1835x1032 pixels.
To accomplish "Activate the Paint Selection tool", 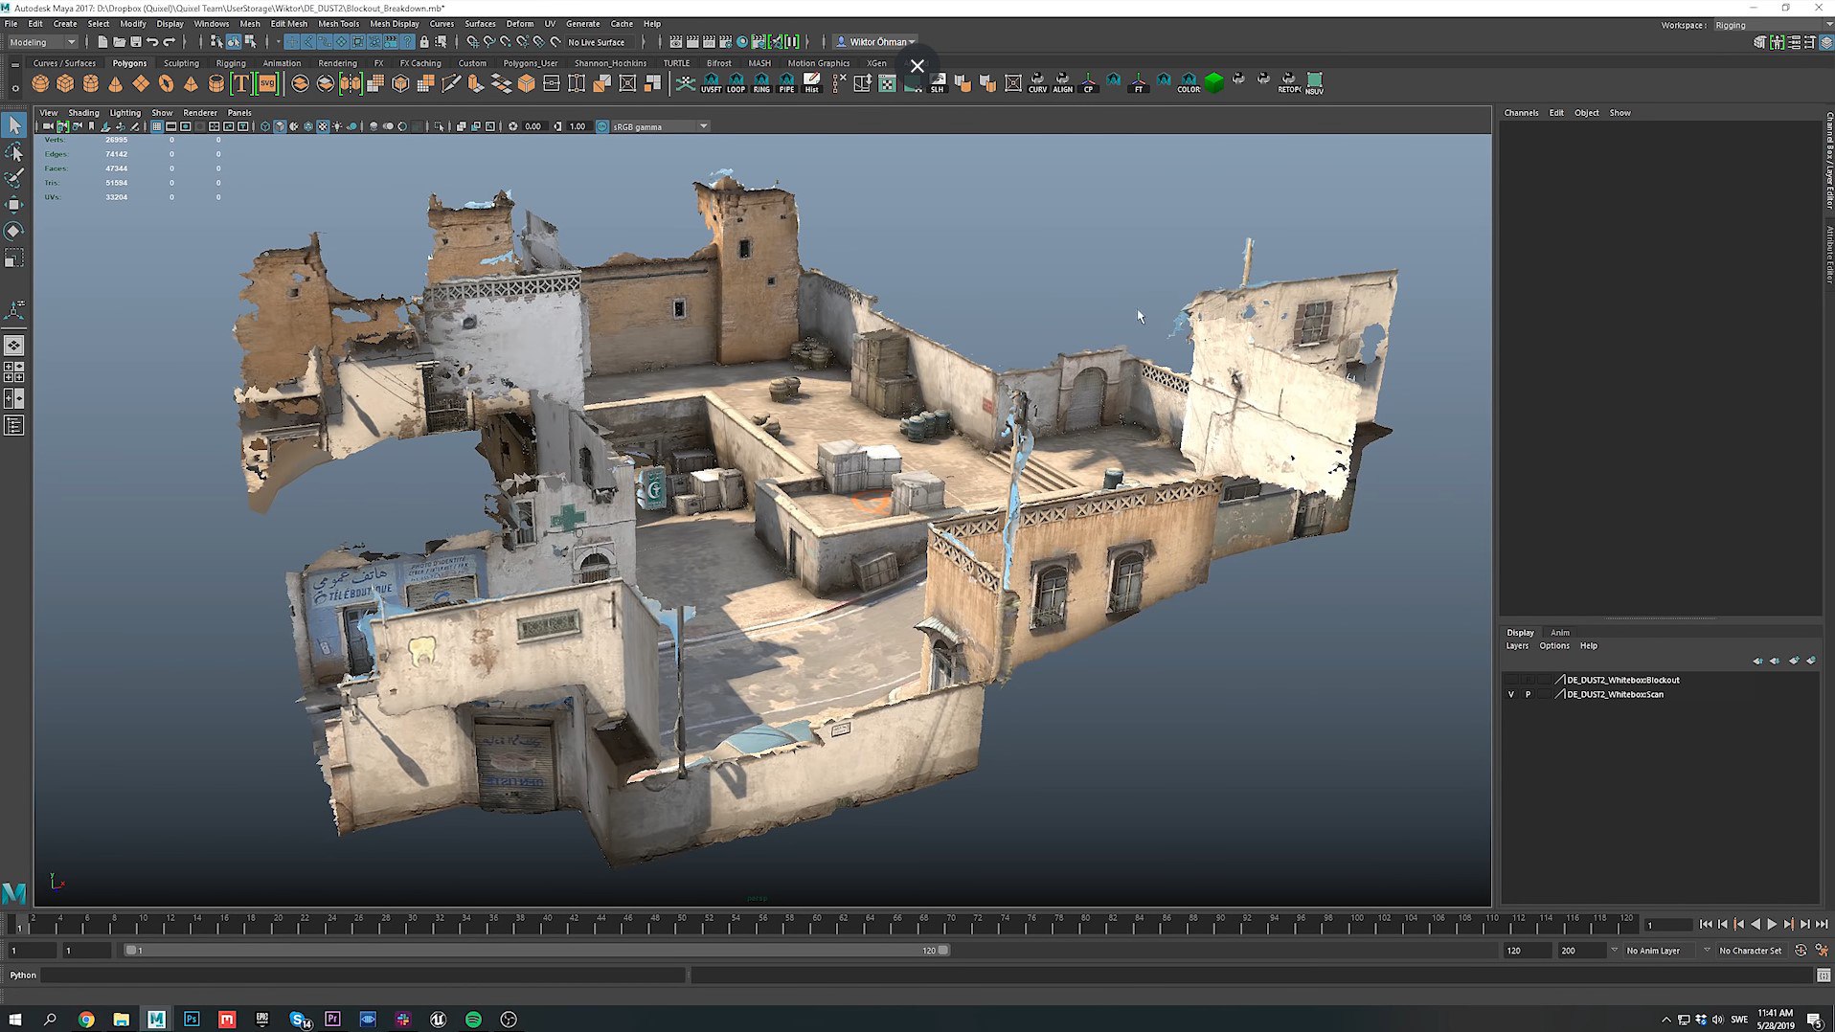I will pyautogui.click(x=14, y=178).
